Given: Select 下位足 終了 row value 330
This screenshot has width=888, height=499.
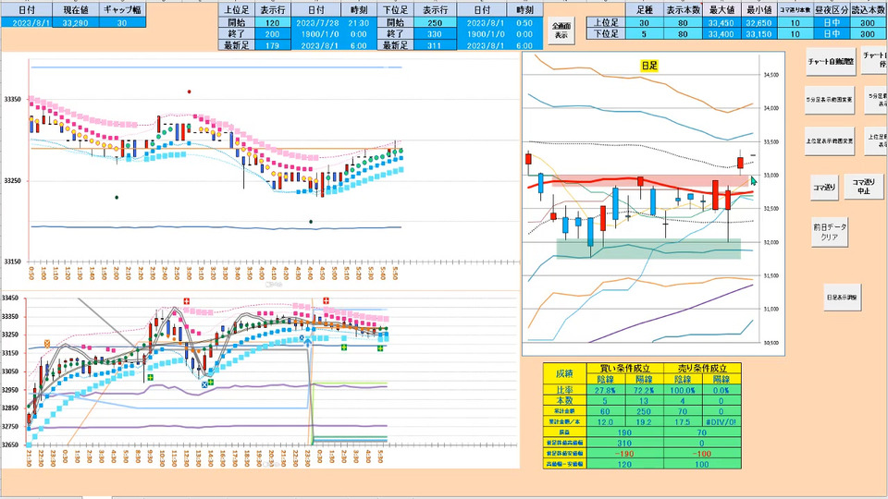Looking at the screenshot, I should click(x=435, y=34).
